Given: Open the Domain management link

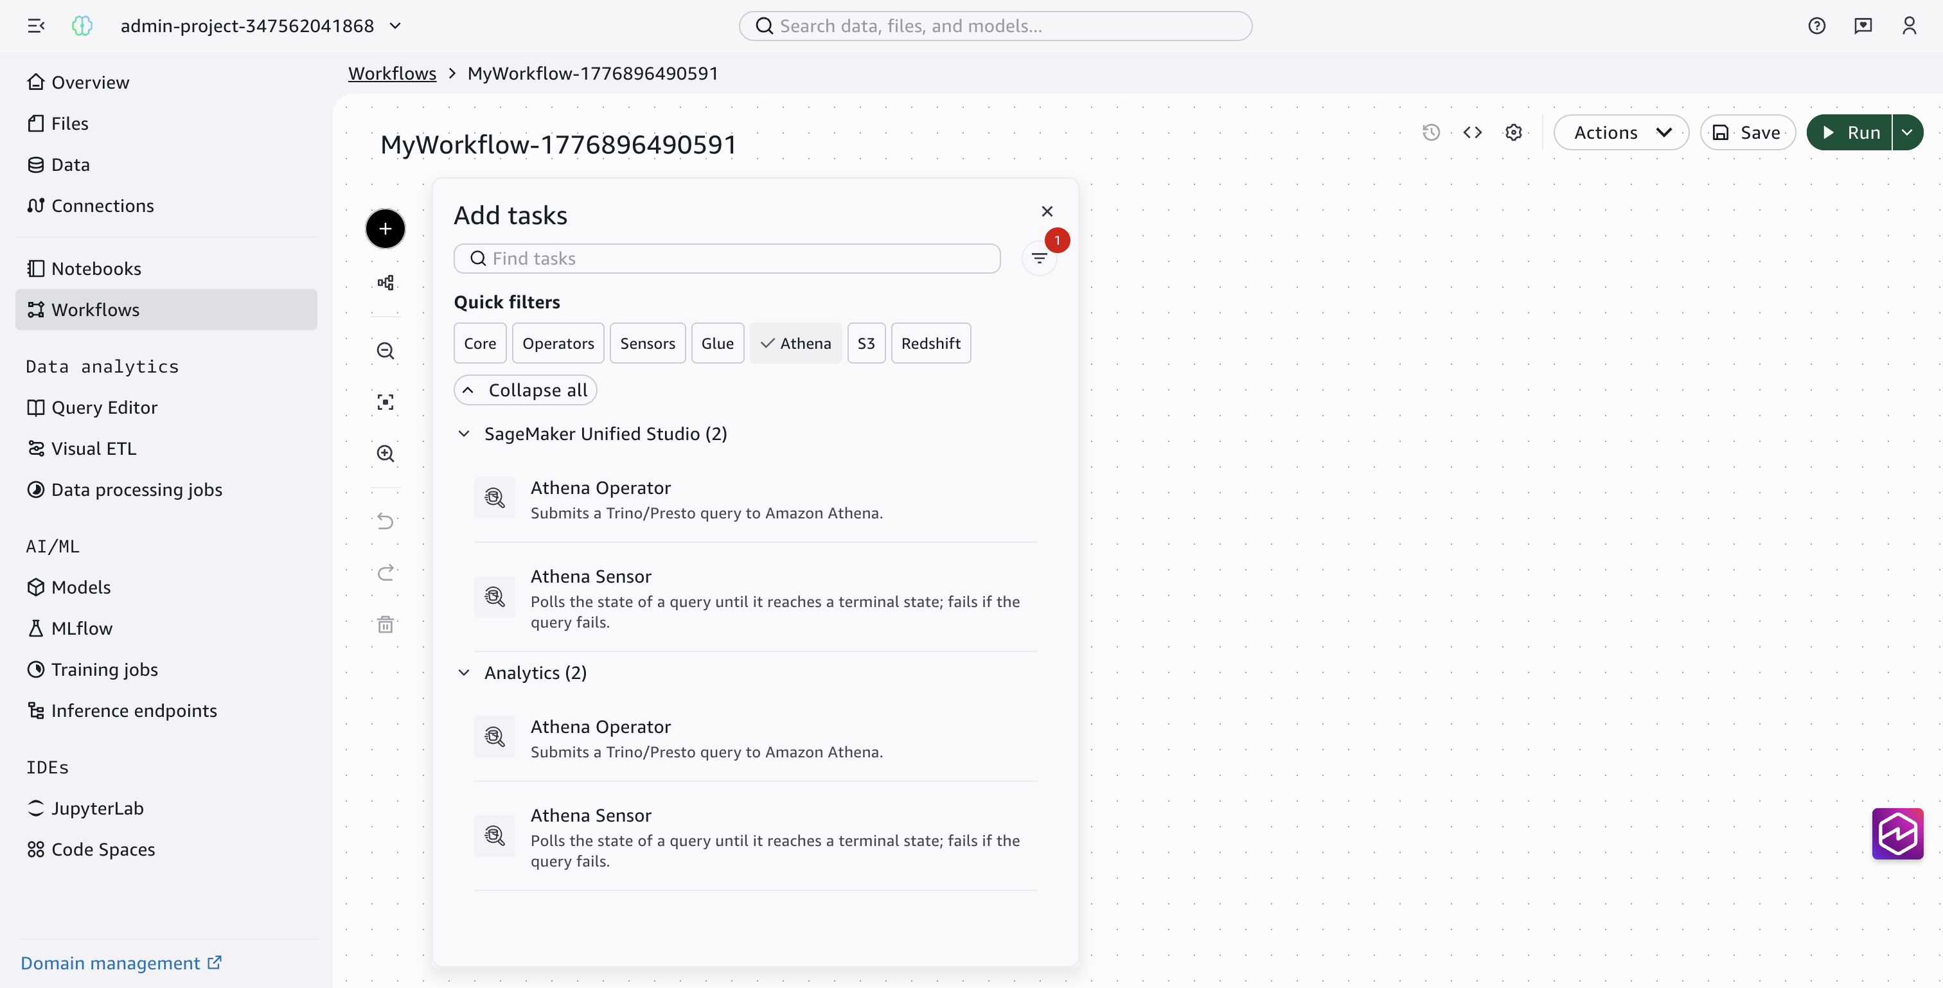Looking at the screenshot, I should click(121, 963).
